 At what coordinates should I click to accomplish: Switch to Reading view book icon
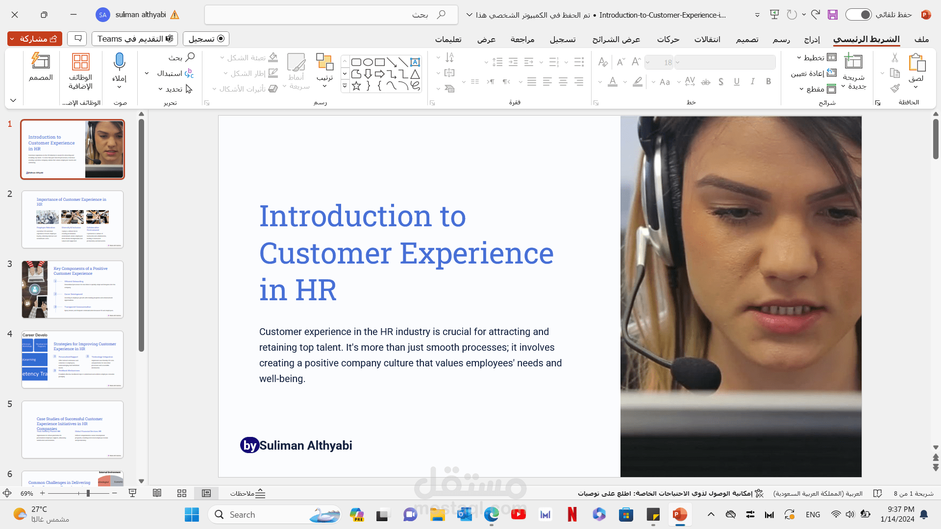tap(157, 493)
